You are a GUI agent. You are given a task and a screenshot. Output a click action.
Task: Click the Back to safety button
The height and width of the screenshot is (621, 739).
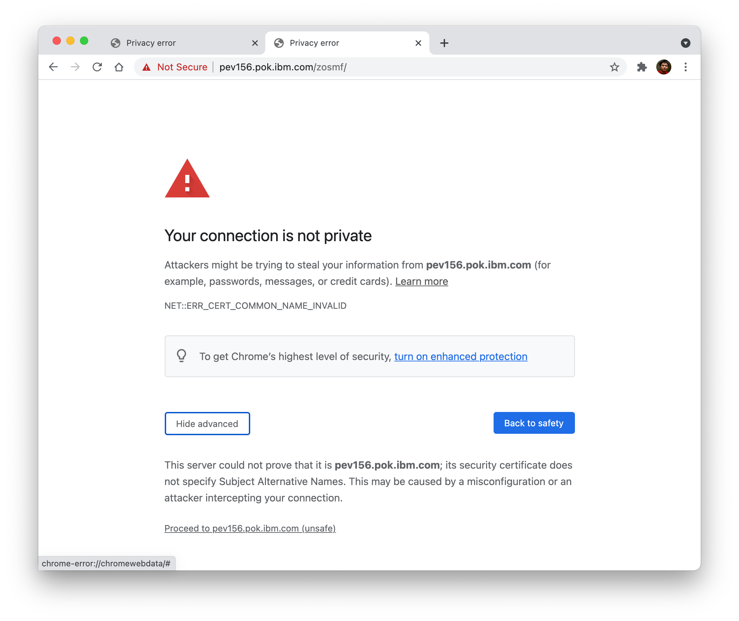click(534, 423)
